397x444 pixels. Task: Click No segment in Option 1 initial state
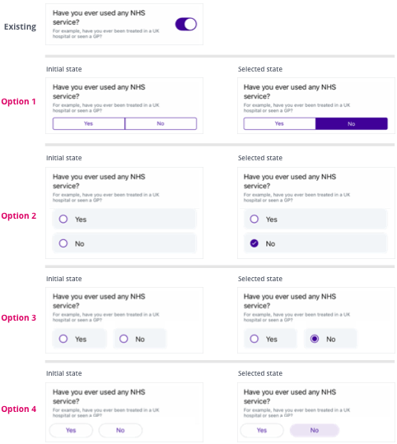[161, 123]
